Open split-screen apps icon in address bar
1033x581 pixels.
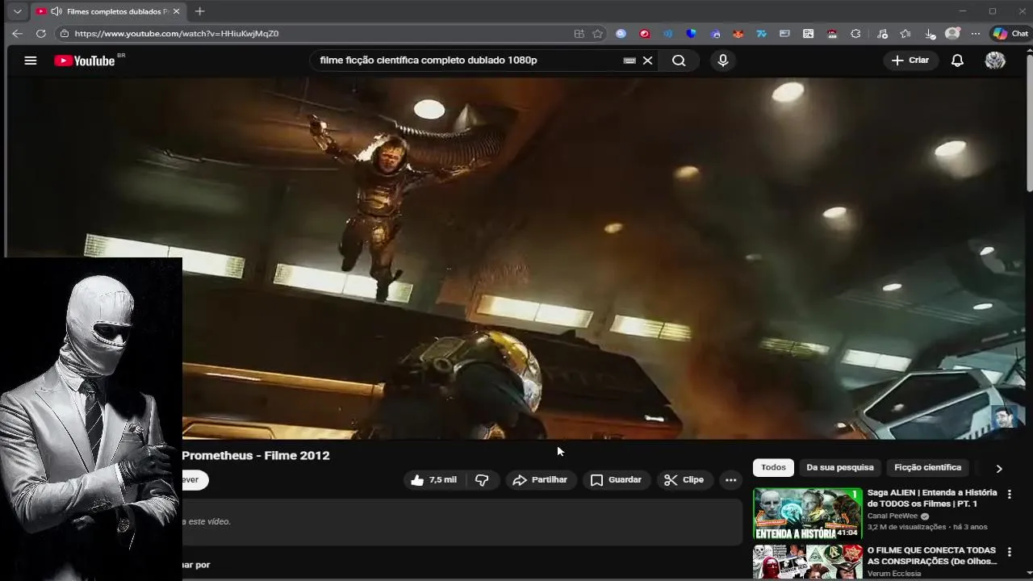[579, 33]
